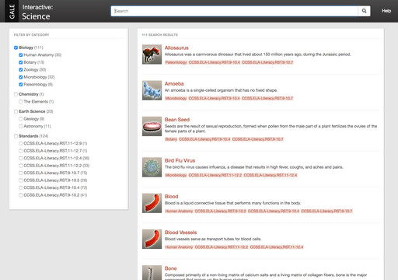Uncheck the Biology category checkbox
This screenshot has width=398, height=280.
coord(16,47)
